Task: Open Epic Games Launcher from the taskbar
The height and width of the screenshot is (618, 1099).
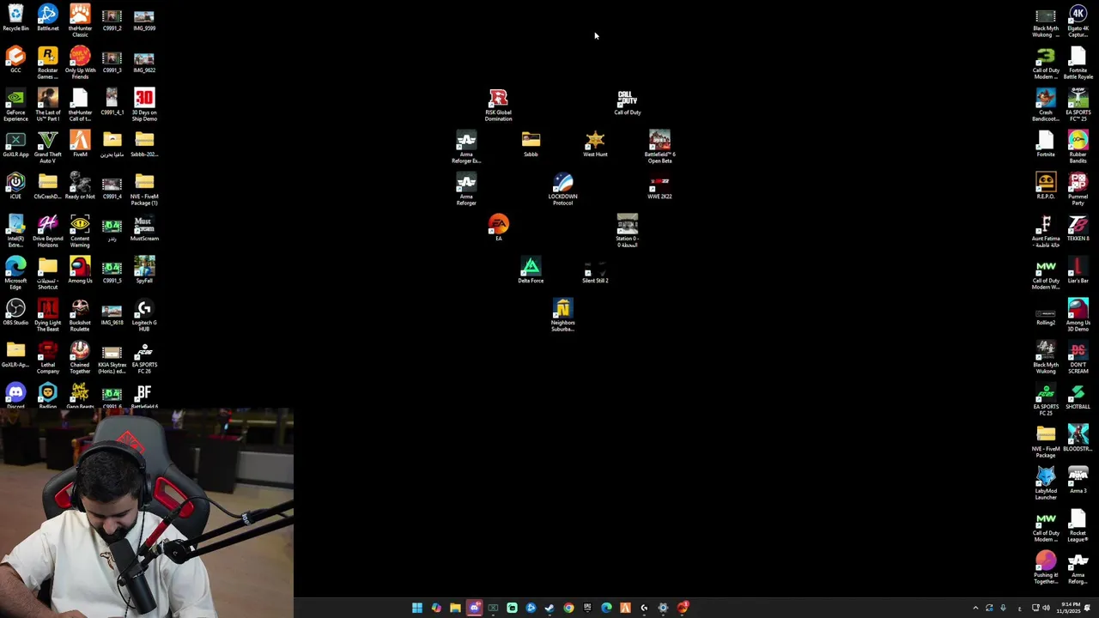Action: (587, 608)
